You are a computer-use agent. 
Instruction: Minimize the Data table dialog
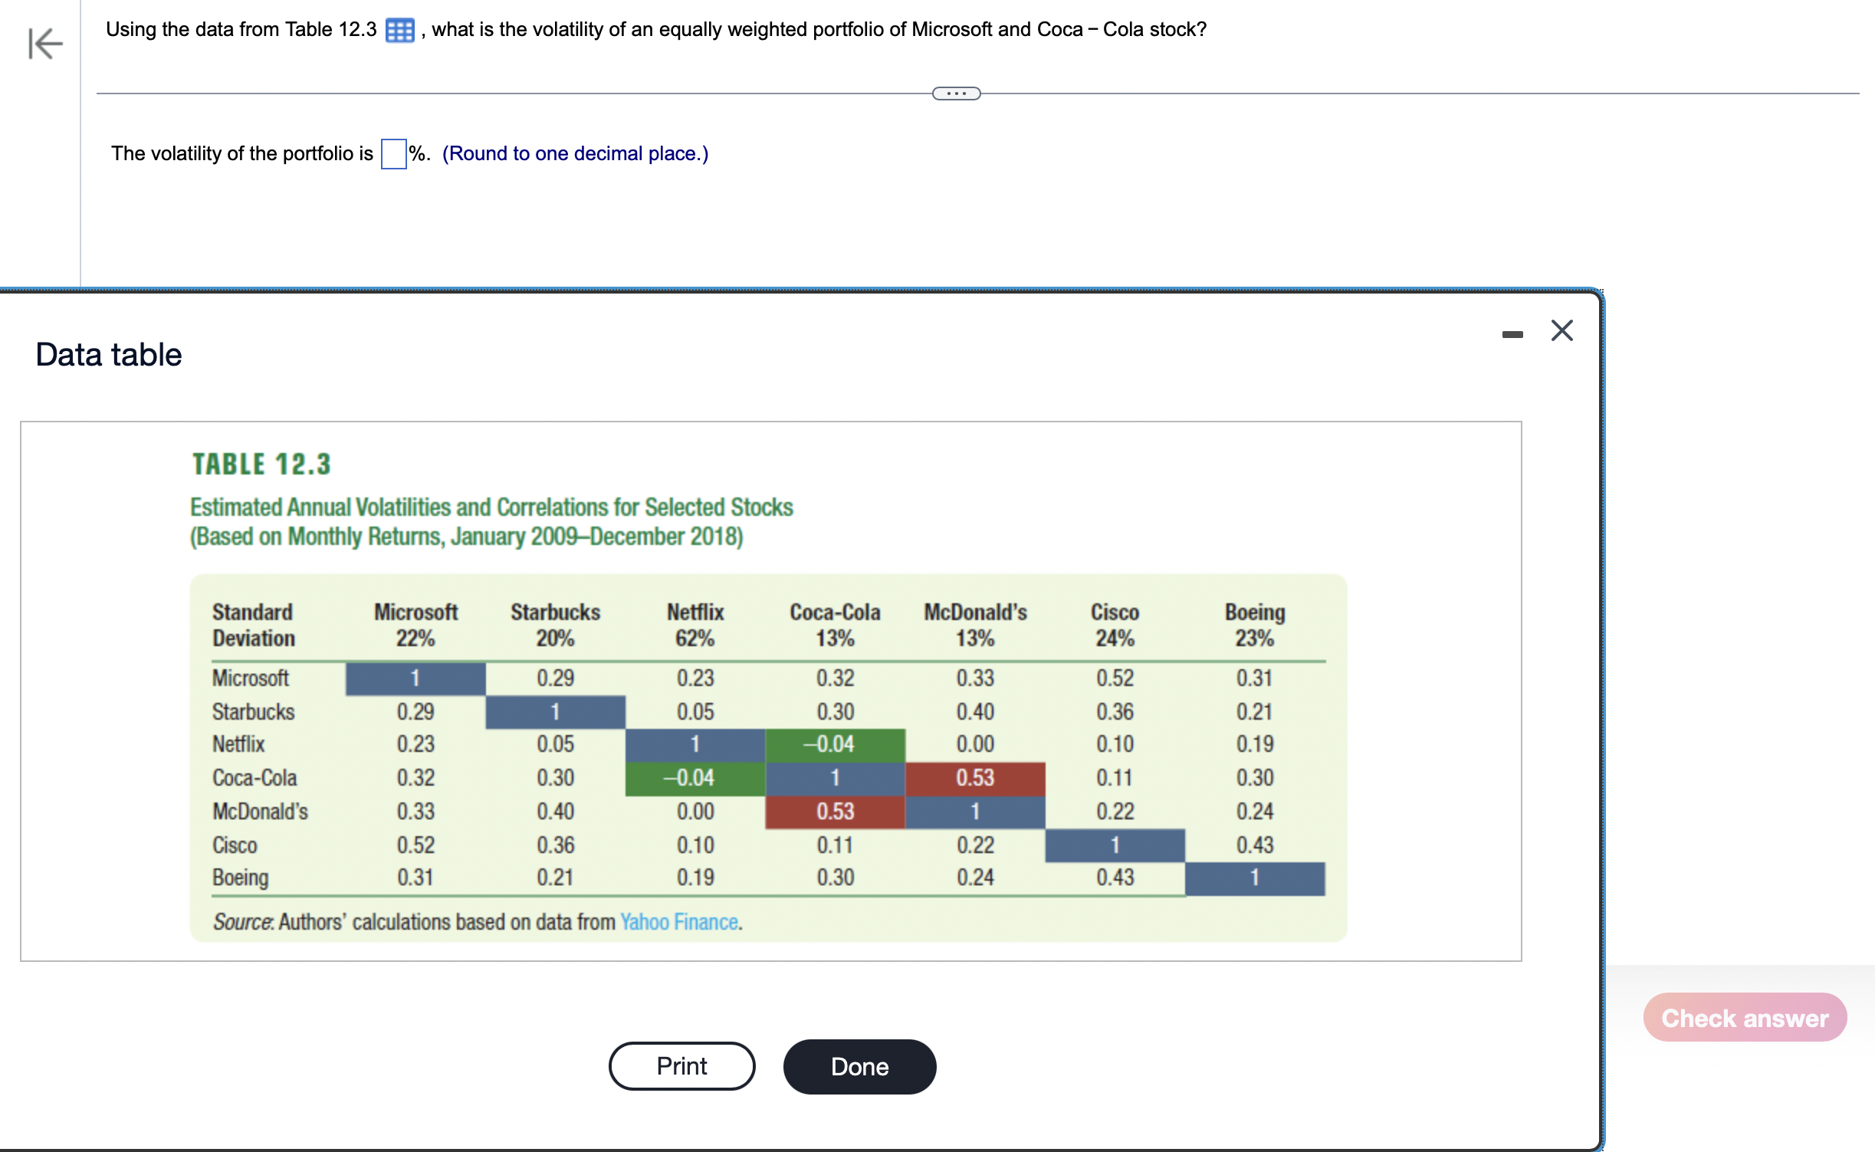pyautogui.click(x=1512, y=334)
